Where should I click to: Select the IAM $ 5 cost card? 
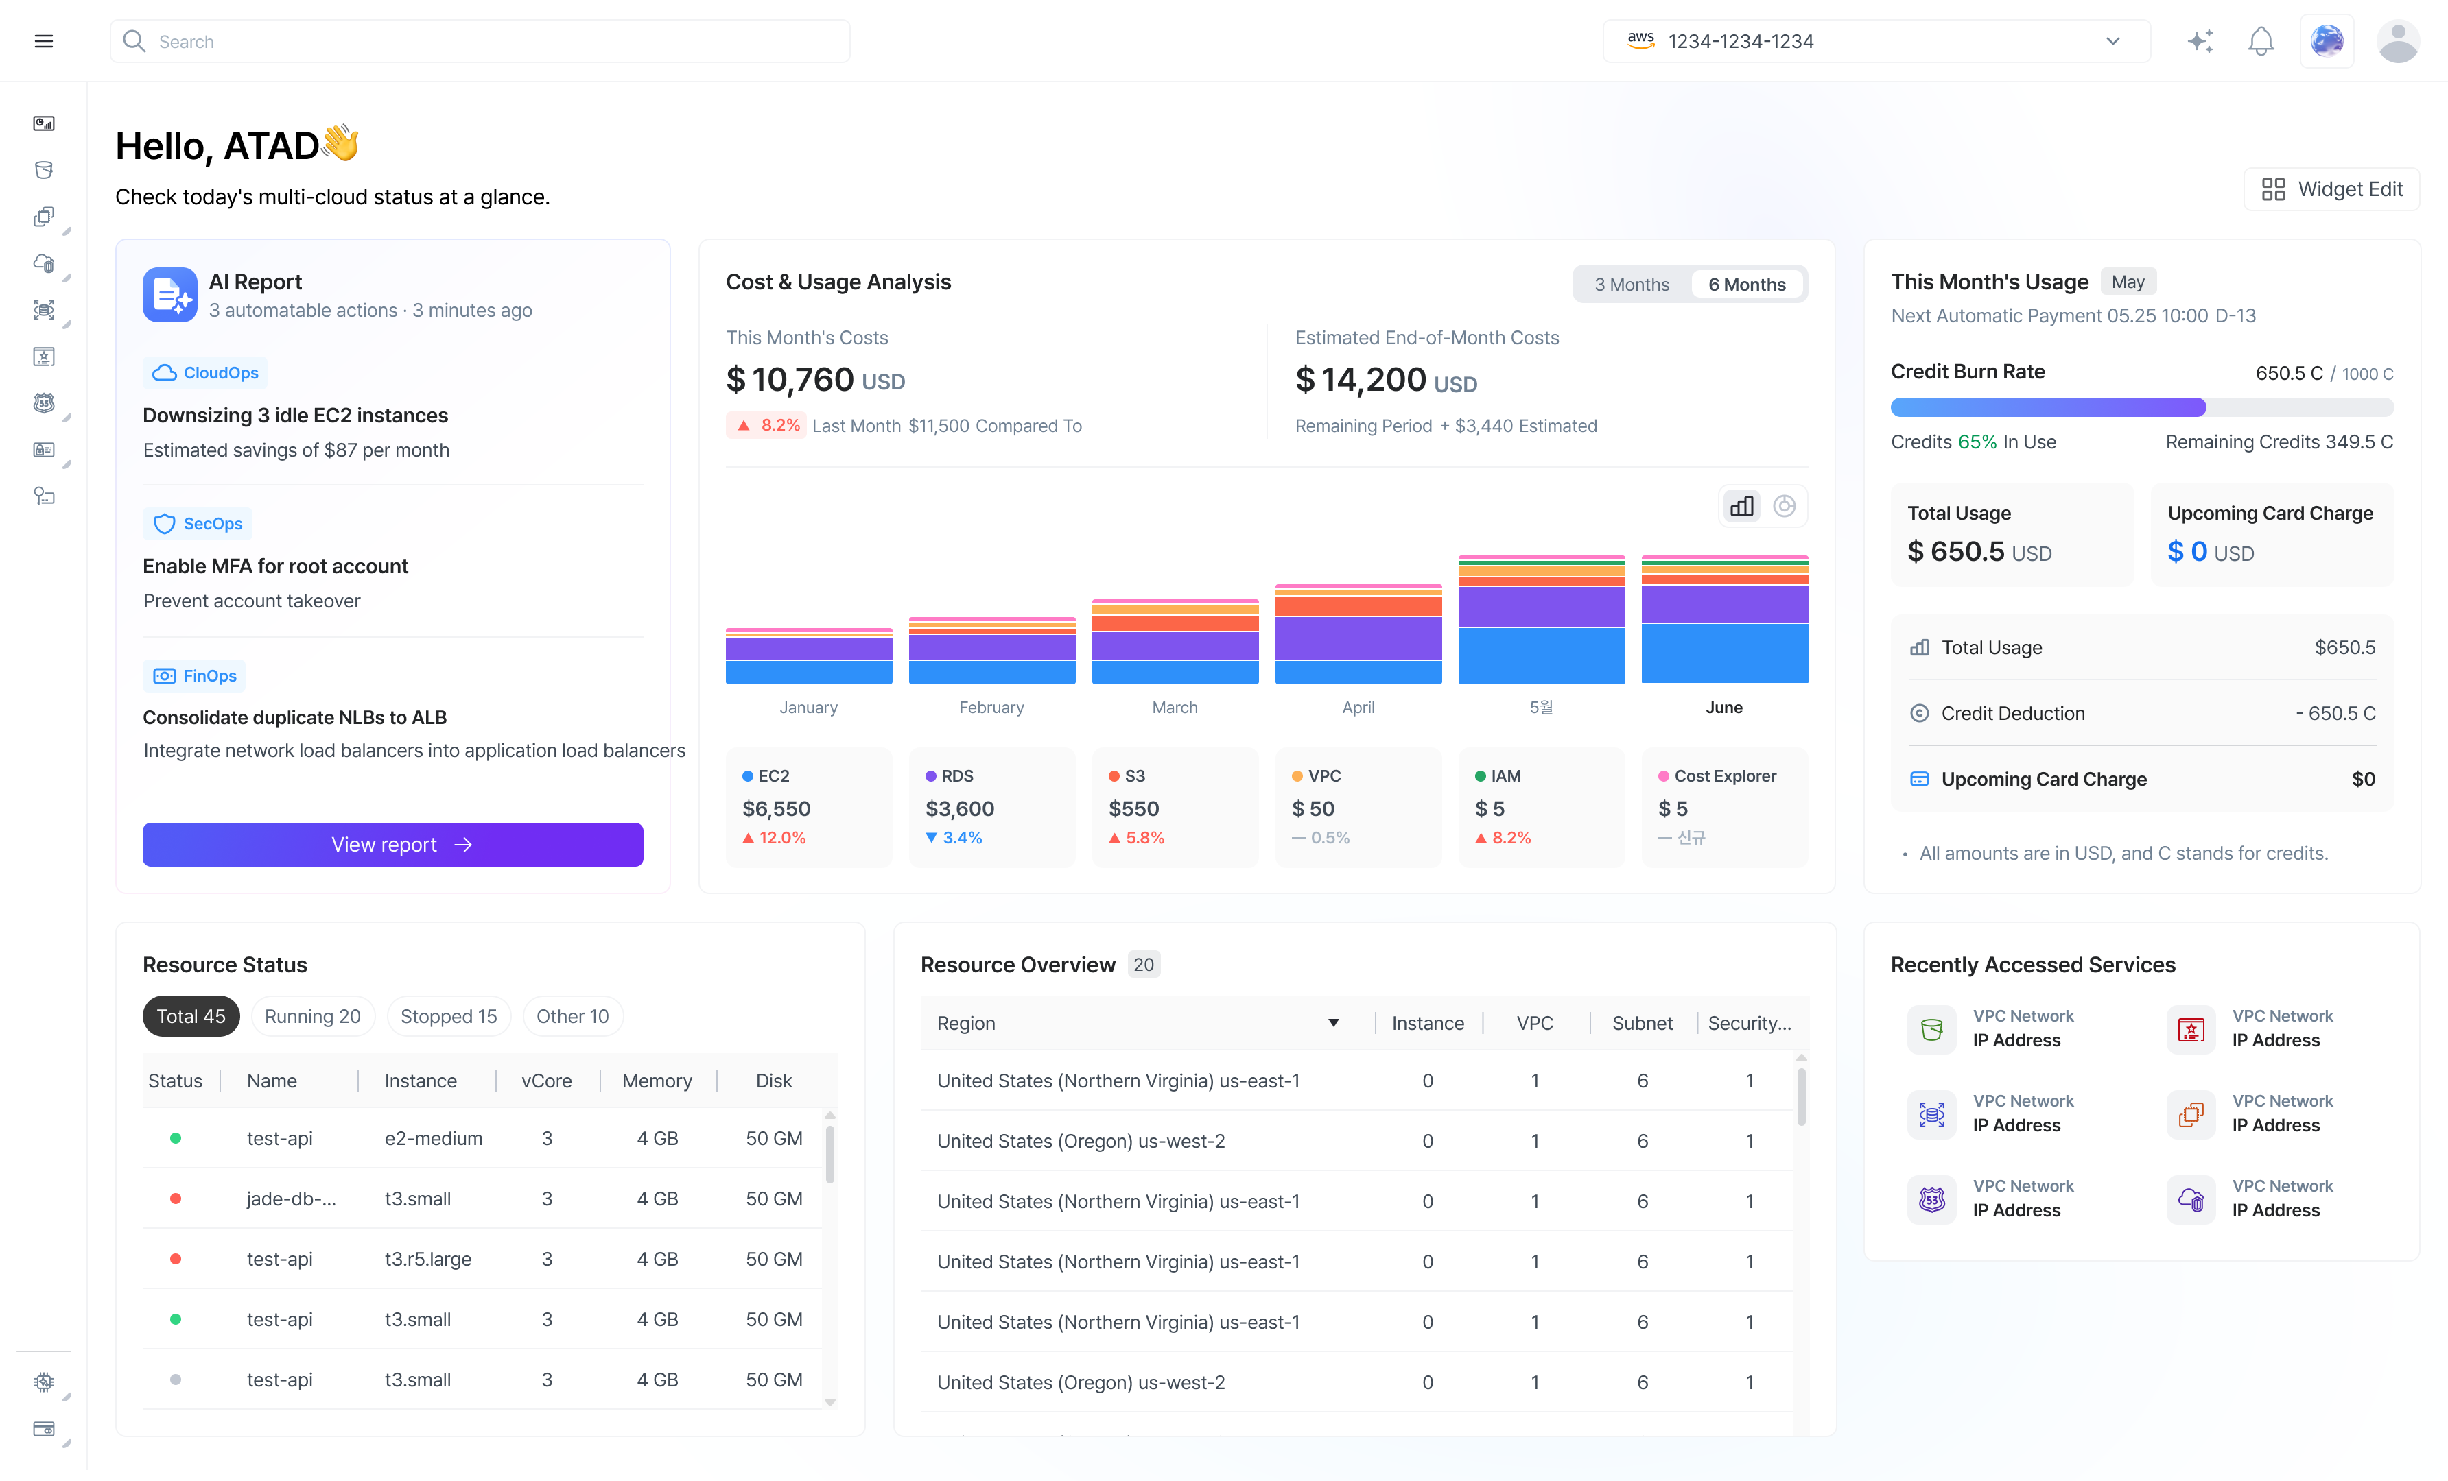(1541, 807)
